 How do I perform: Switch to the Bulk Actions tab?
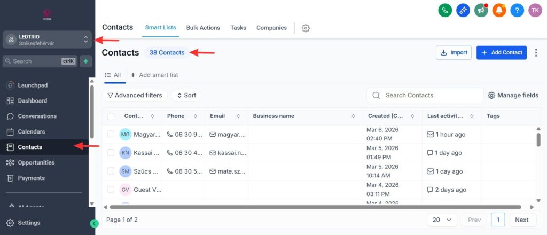coord(203,28)
